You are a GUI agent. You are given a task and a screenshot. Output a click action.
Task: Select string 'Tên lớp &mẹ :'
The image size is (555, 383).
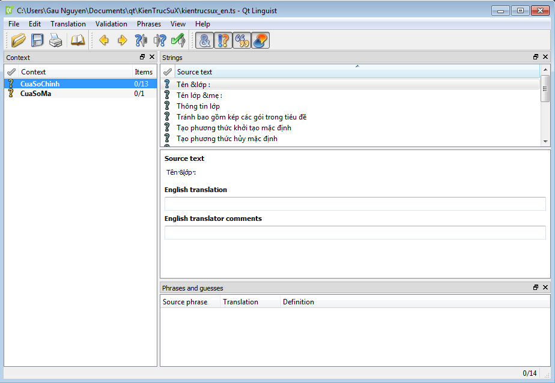(x=350, y=95)
